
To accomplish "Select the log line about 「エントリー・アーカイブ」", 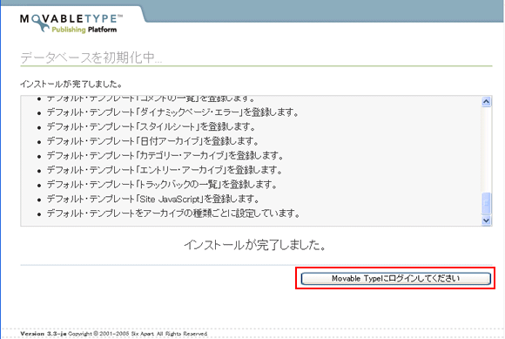I will pyautogui.click(x=165, y=170).
